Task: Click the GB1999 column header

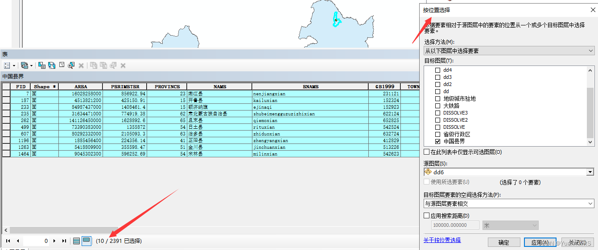Action: tap(384, 86)
